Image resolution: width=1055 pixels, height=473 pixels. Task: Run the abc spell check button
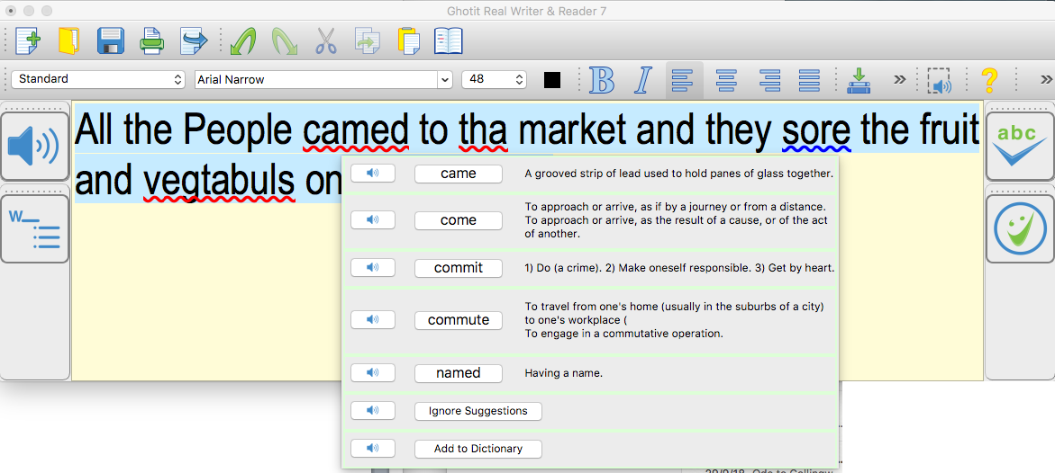point(1019,146)
